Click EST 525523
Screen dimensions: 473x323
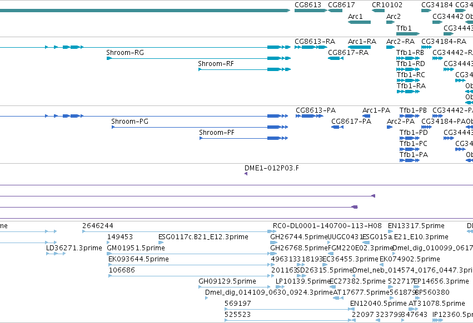click(x=290, y=320)
